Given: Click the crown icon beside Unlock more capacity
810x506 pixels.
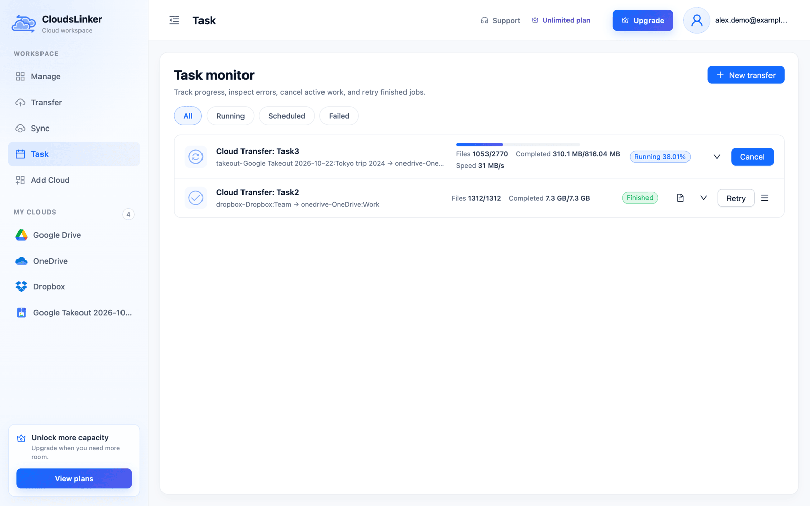Looking at the screenshot, I should pyautogui.click(x=21, y=438).
